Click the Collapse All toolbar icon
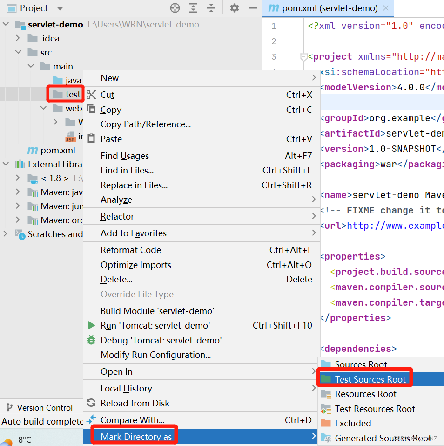 coord(211,8)
